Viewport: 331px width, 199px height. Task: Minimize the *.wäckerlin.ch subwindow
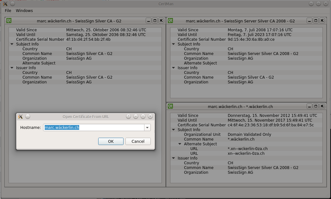[x=309, y=106]
